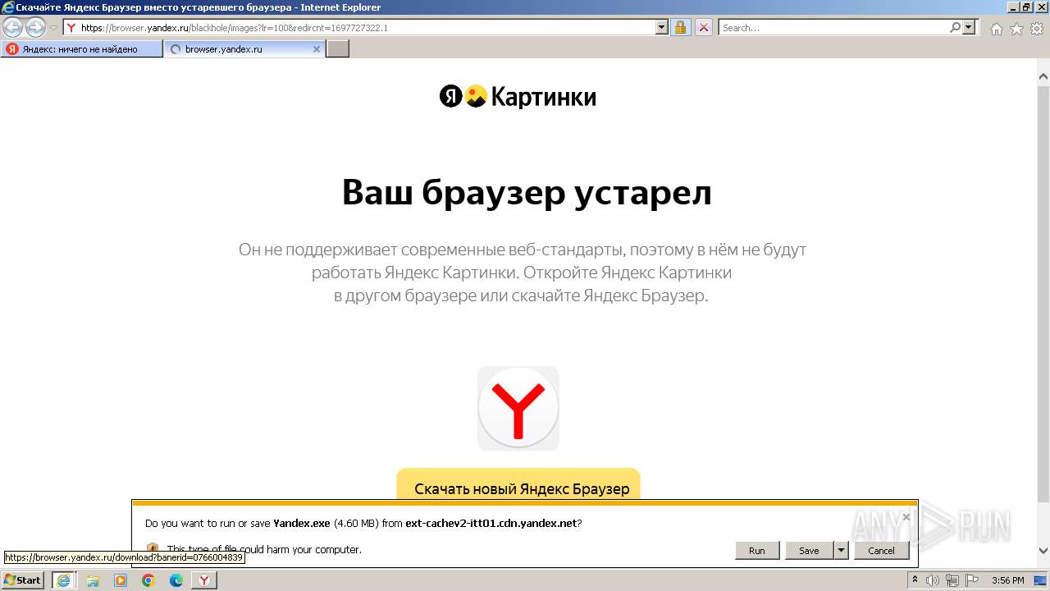Switch to the 'Яндекс: ничего не найдено' tab
1050x591 pixels.
[81, 49]
